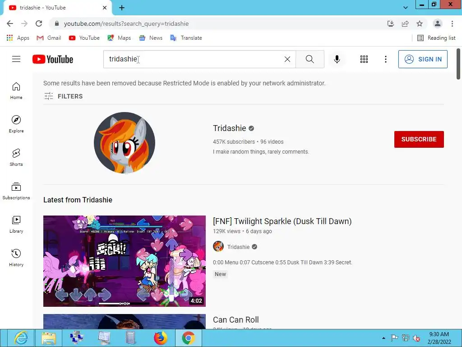Click the muted volume tray icon

(x=416, y=338)
